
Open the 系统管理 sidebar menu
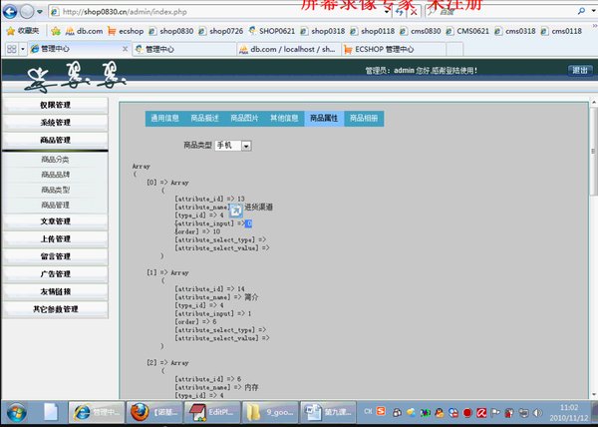coord(55,122)
